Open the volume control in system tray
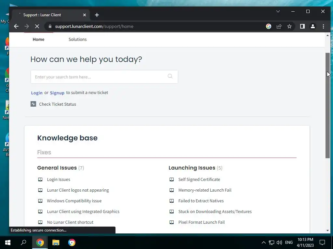Viewport: 333px width, 249px height. tap(279, 243)
